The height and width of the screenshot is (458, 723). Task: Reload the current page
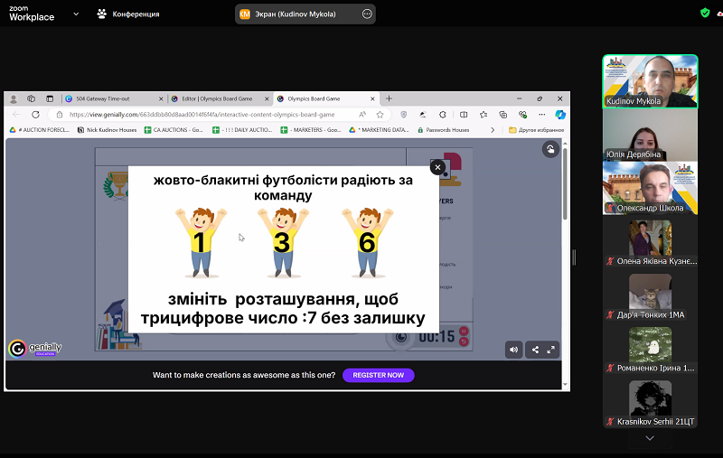tap(35, 115)
